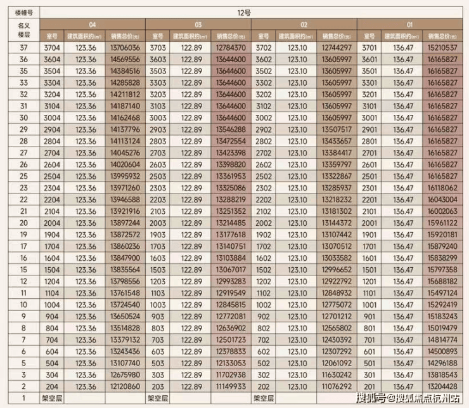Click total price 12120860 for room 204

[125, 386]
